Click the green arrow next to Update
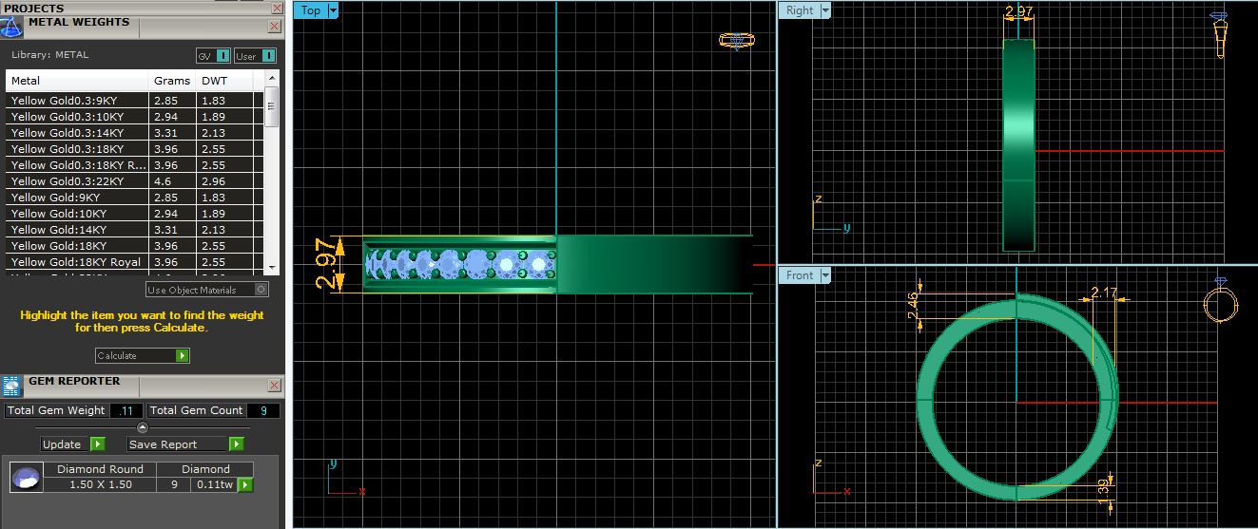Viewport: 1258px width, 529px height. click(x=97, y=444)
